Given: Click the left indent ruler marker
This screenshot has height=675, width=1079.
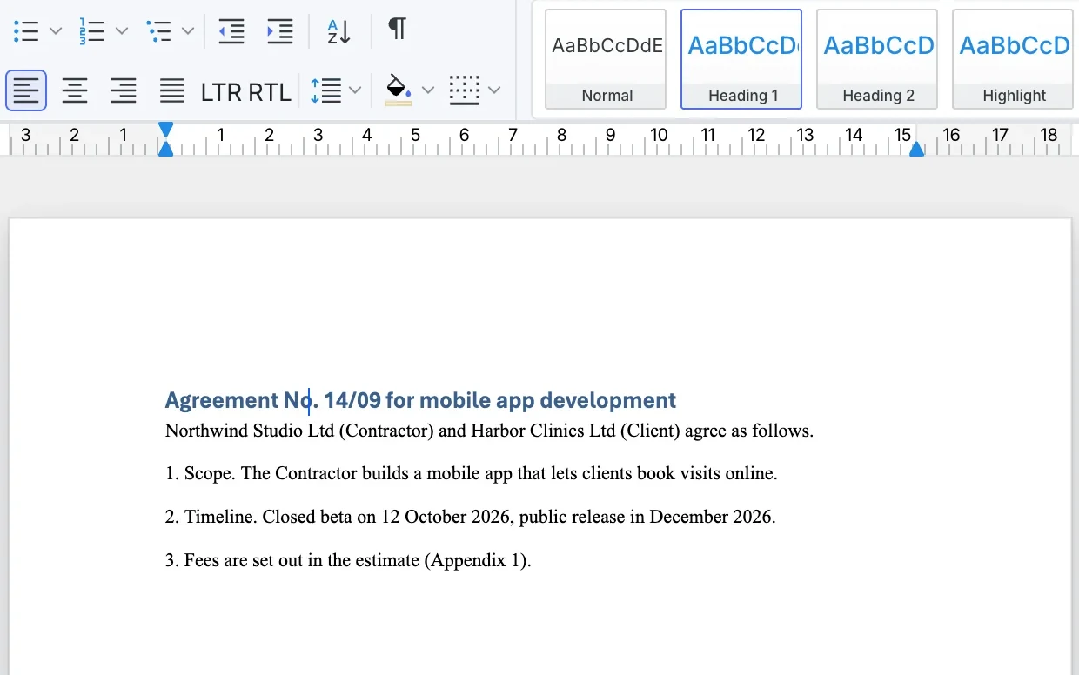Looking at the screenshot, I should point(165,149).
